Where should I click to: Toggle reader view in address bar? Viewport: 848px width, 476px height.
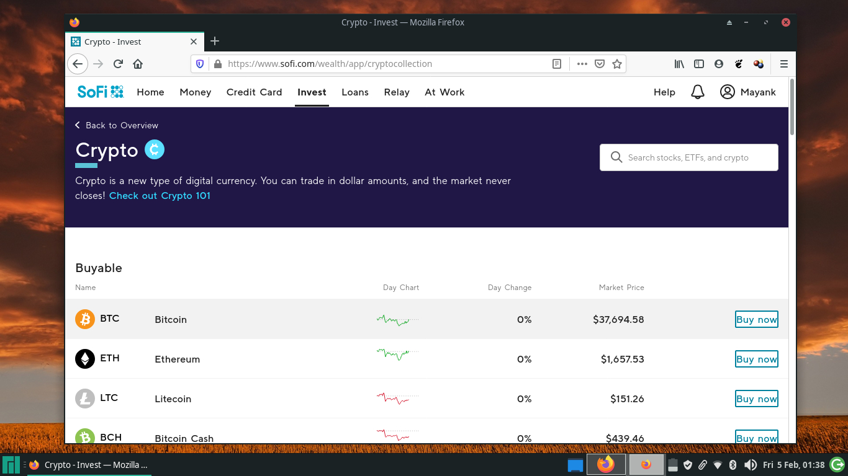557,64
